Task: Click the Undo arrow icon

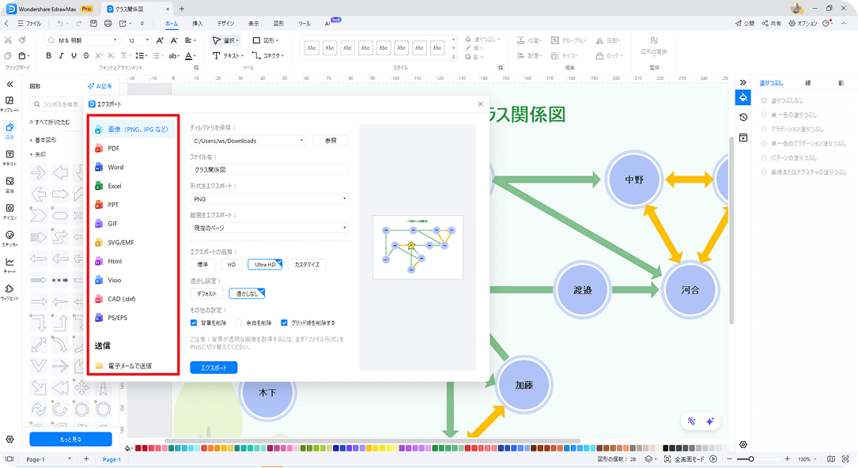Action: point(59,24)
